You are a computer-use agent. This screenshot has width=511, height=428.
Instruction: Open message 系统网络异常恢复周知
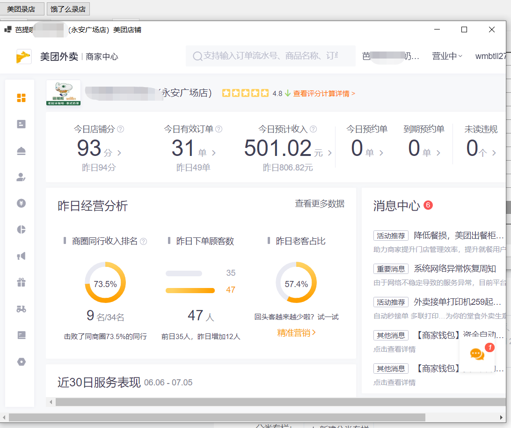455,269
